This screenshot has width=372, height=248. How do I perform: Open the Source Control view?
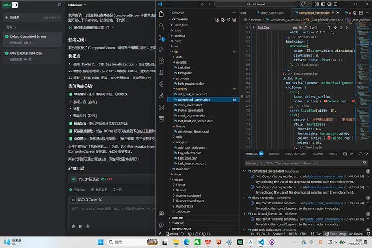pos(161,38)
